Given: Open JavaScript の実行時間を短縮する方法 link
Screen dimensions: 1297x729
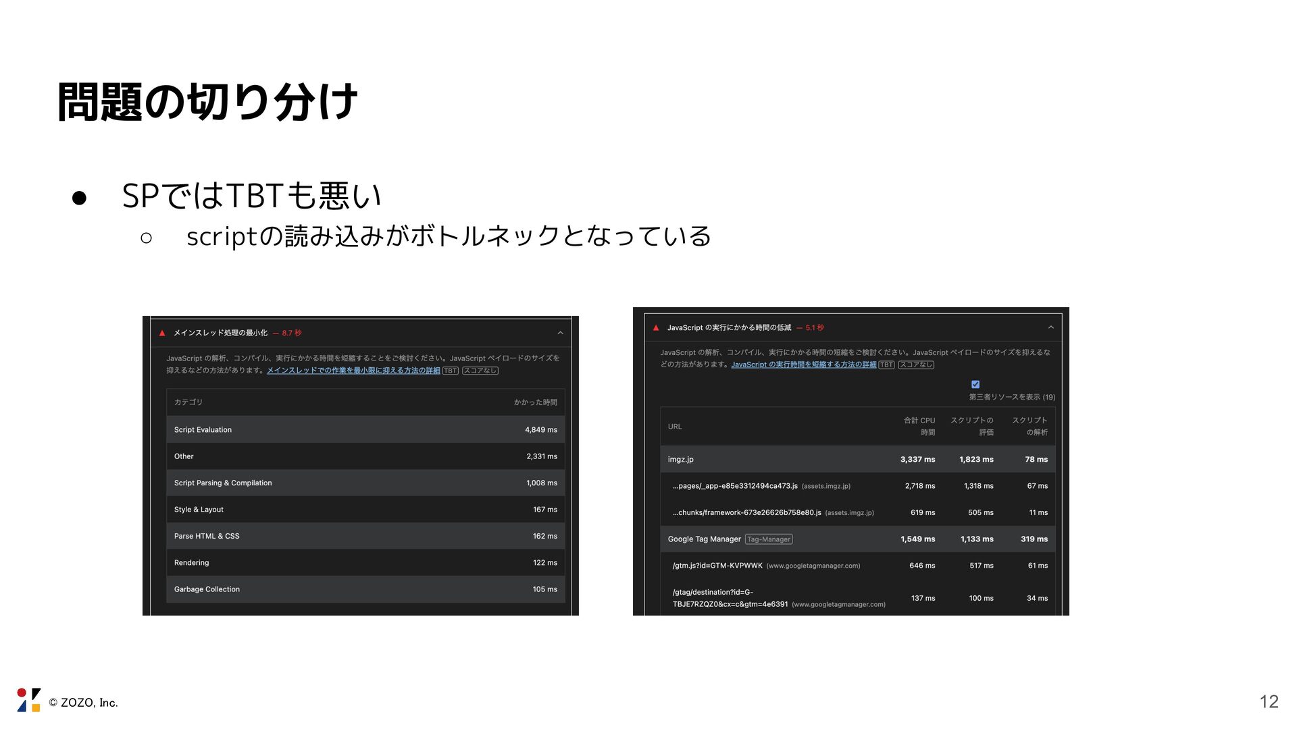Looking at the screenshot, I should click(x=803, y=364).
